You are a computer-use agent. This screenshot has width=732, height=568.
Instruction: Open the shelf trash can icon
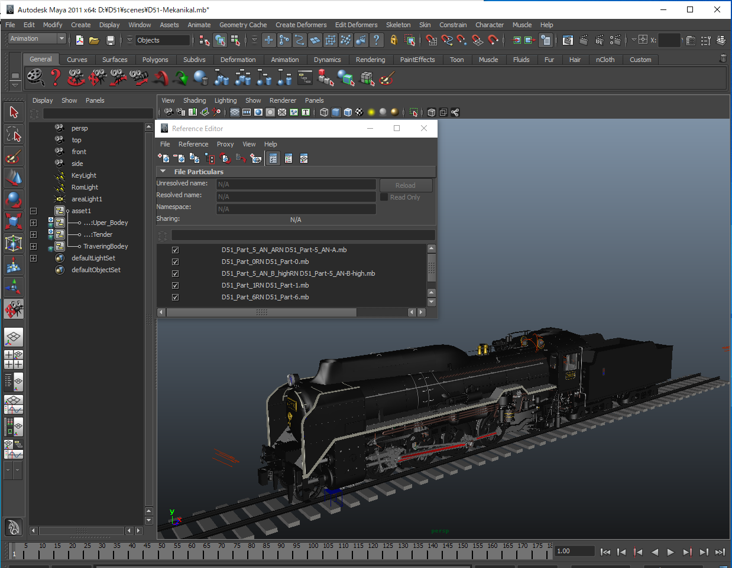tap(723, 58)
